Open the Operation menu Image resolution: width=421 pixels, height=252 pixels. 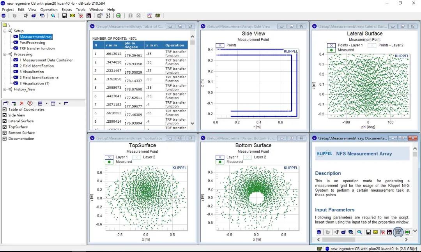[49, 9]
